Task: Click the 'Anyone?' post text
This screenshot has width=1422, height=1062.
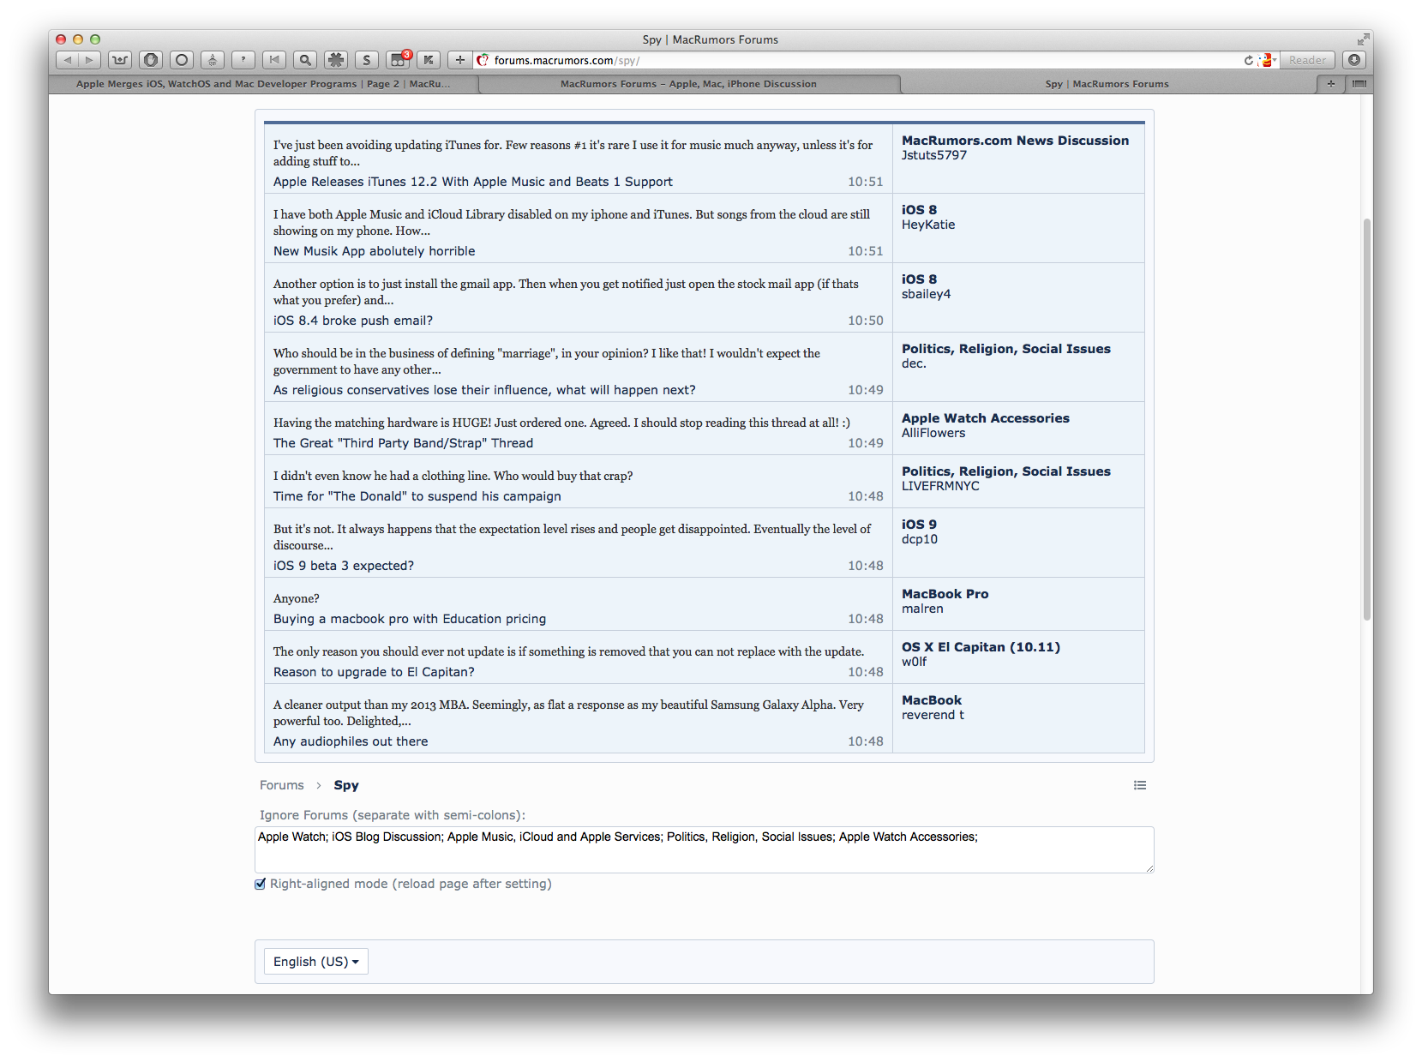Action: [x=297, y=598]
